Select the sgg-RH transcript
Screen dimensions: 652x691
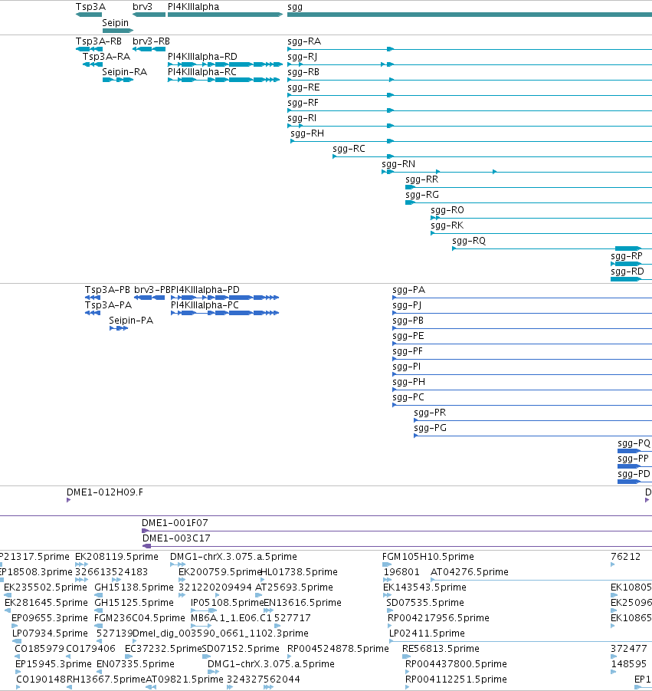(471, 141)
